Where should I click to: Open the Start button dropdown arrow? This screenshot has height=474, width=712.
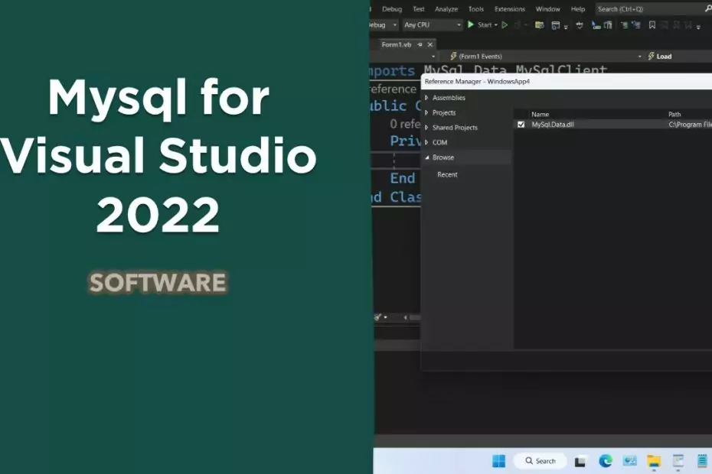point(496,25)
